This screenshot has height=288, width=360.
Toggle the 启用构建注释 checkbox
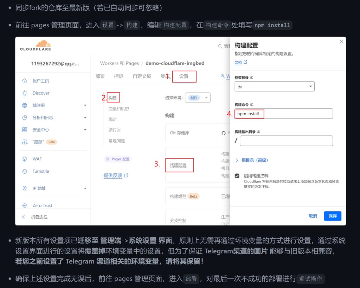click(237, 175)
